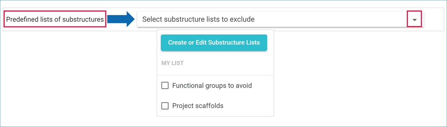This screenshot has height=127, width=447.
Task: Select the Functional groups to avoid label text
Action: (212, 86)
